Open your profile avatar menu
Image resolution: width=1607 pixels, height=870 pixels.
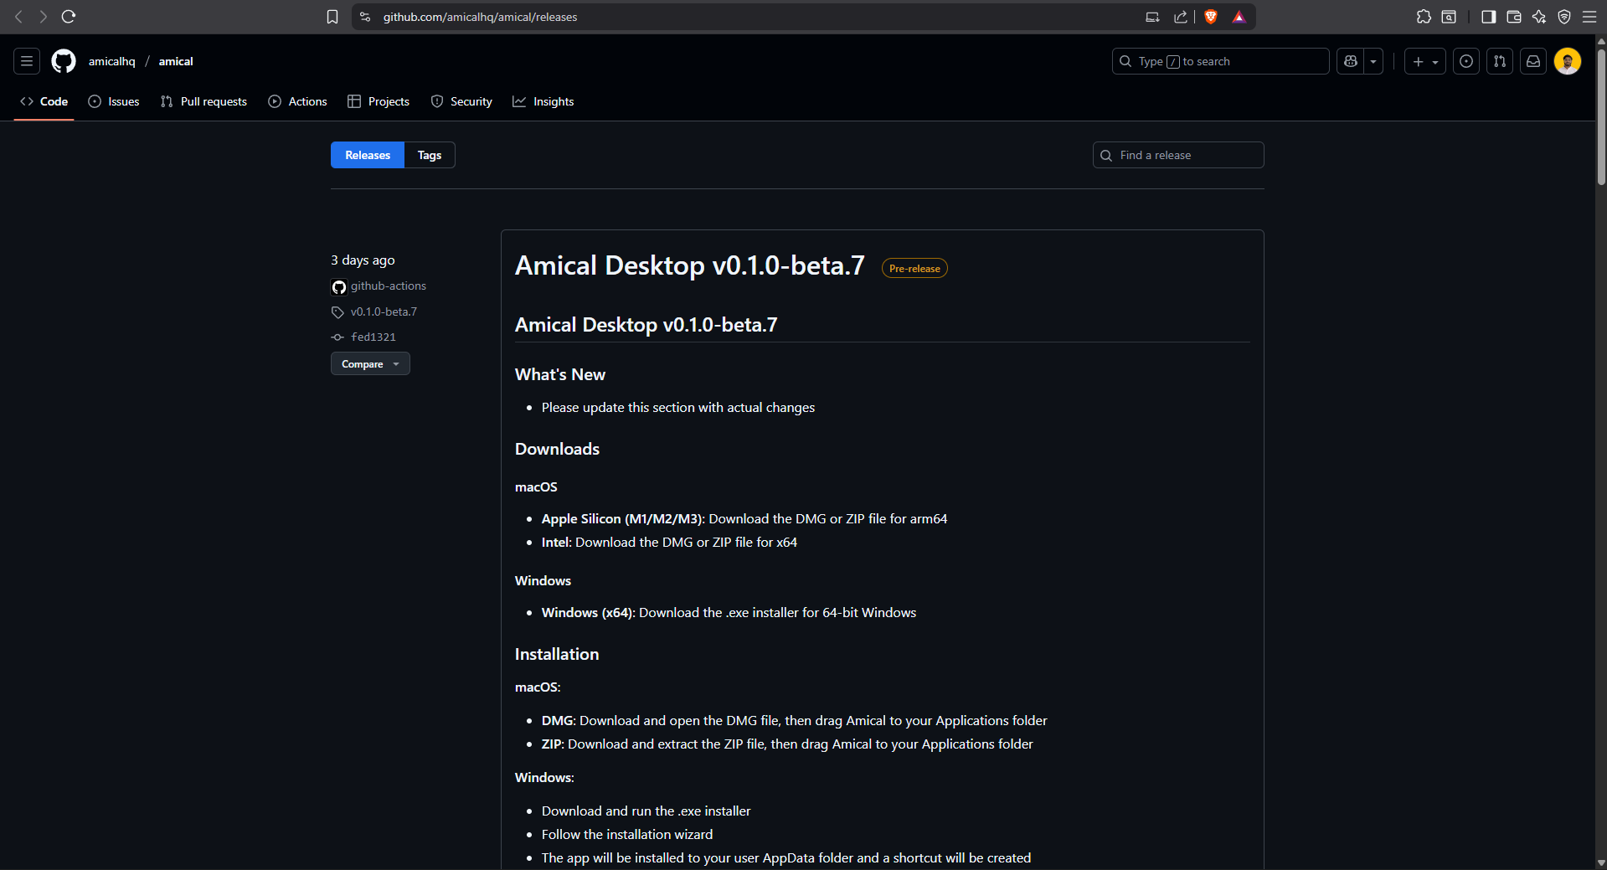[x=1567, y=61]
